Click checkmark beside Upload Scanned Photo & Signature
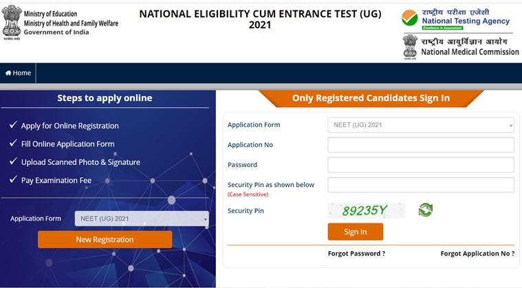This screenshot has height=288, width=522. pyautogui.click(x=13, y=162)
